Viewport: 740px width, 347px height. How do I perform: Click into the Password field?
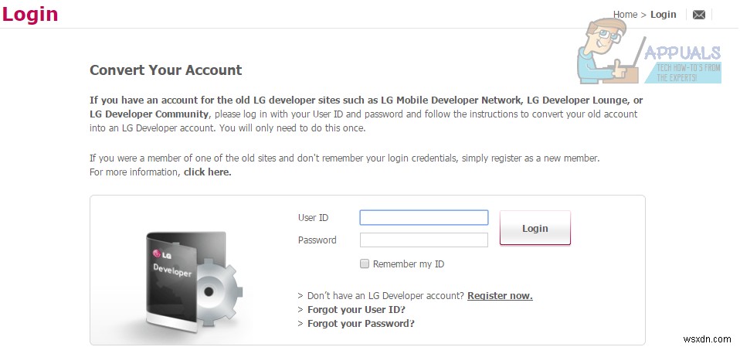tap(424, 240)
